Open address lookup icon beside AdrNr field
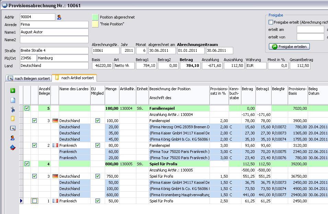 tap(59, 17)
